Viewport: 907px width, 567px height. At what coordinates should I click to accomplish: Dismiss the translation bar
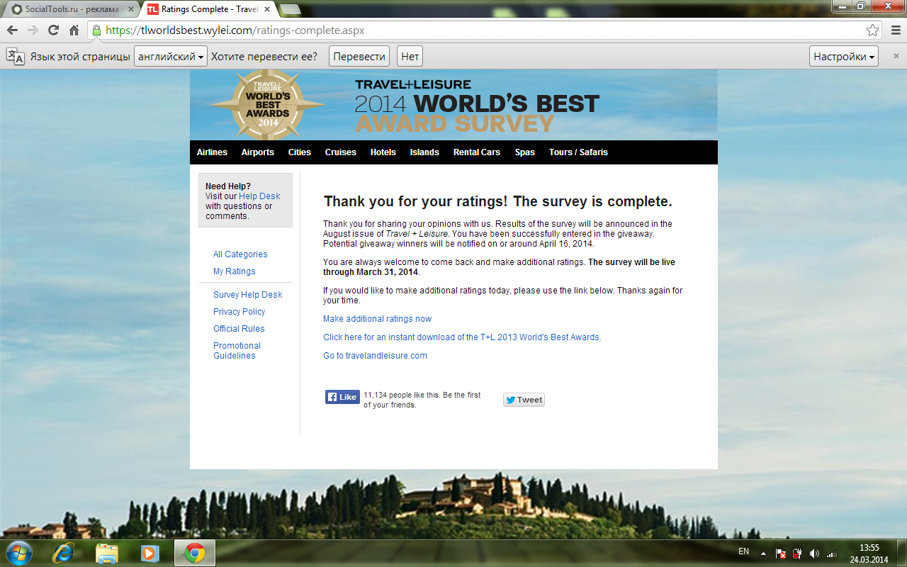pyautogui.click(x=896, y=56)
